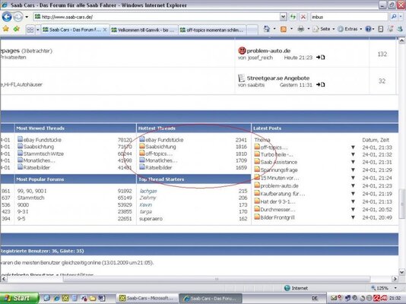Open the Streetgear.se Angebote thread link
Screen dimensions: 406x304
tap(278, 78)
